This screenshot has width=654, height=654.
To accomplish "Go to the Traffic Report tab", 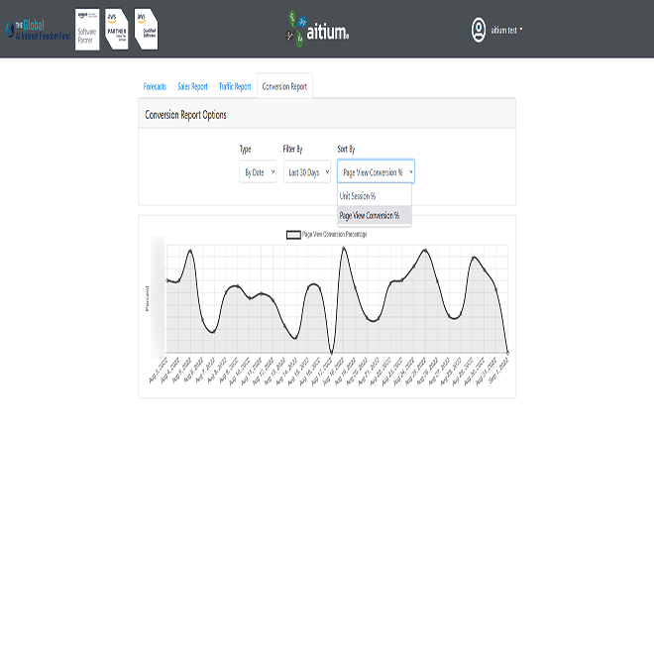I will click(235, 86).
